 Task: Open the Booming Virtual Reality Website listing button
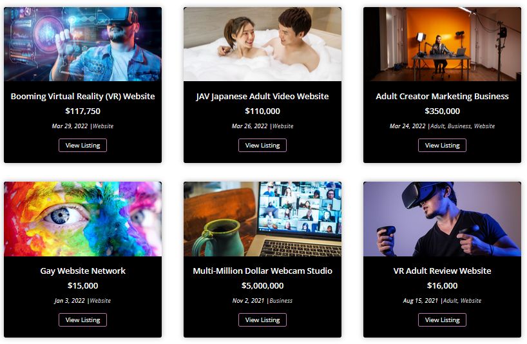[82, 145]
